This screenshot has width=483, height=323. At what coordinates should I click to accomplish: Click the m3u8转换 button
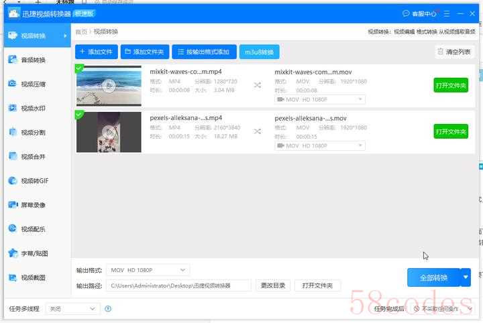click(260, 52)
